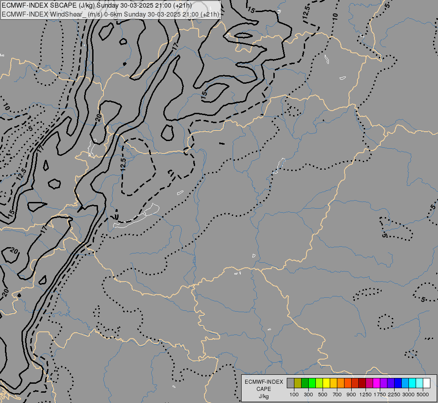Screen dimensions: 438x403
Task: Click the gray swatch in the CAPE legend
Action: coord(290,383)
